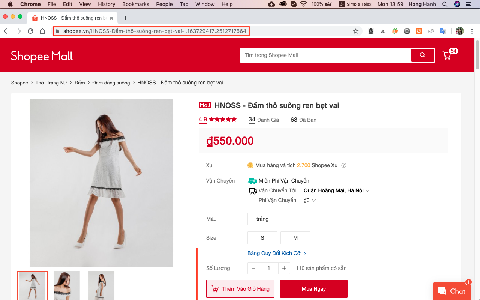Open the orange Chinese-character extension
The image size is (480, 300).
(x=419, y=31)
